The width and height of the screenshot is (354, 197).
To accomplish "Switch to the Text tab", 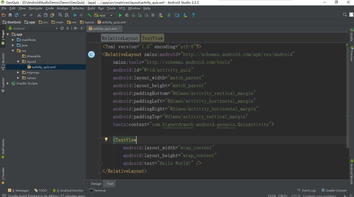I will [x=110, y=184].
